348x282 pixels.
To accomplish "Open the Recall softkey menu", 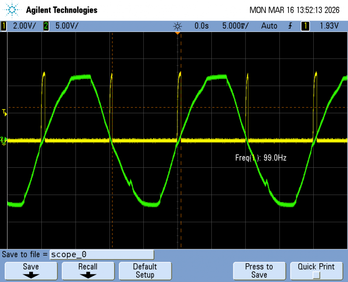I will [x=88, y=271].
